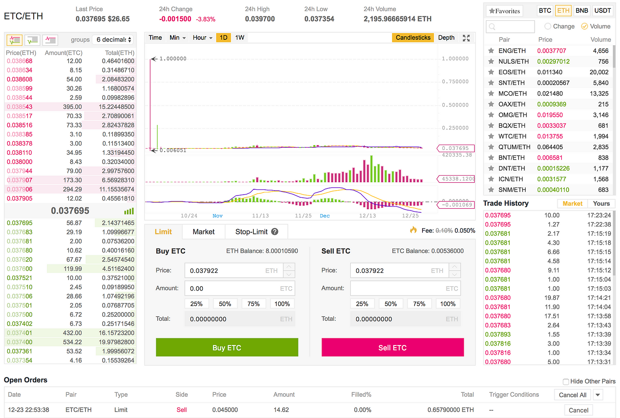Favorite the OMG/ETH pair star
Screen dimensions: 620x418
click(x=491, y=115)
